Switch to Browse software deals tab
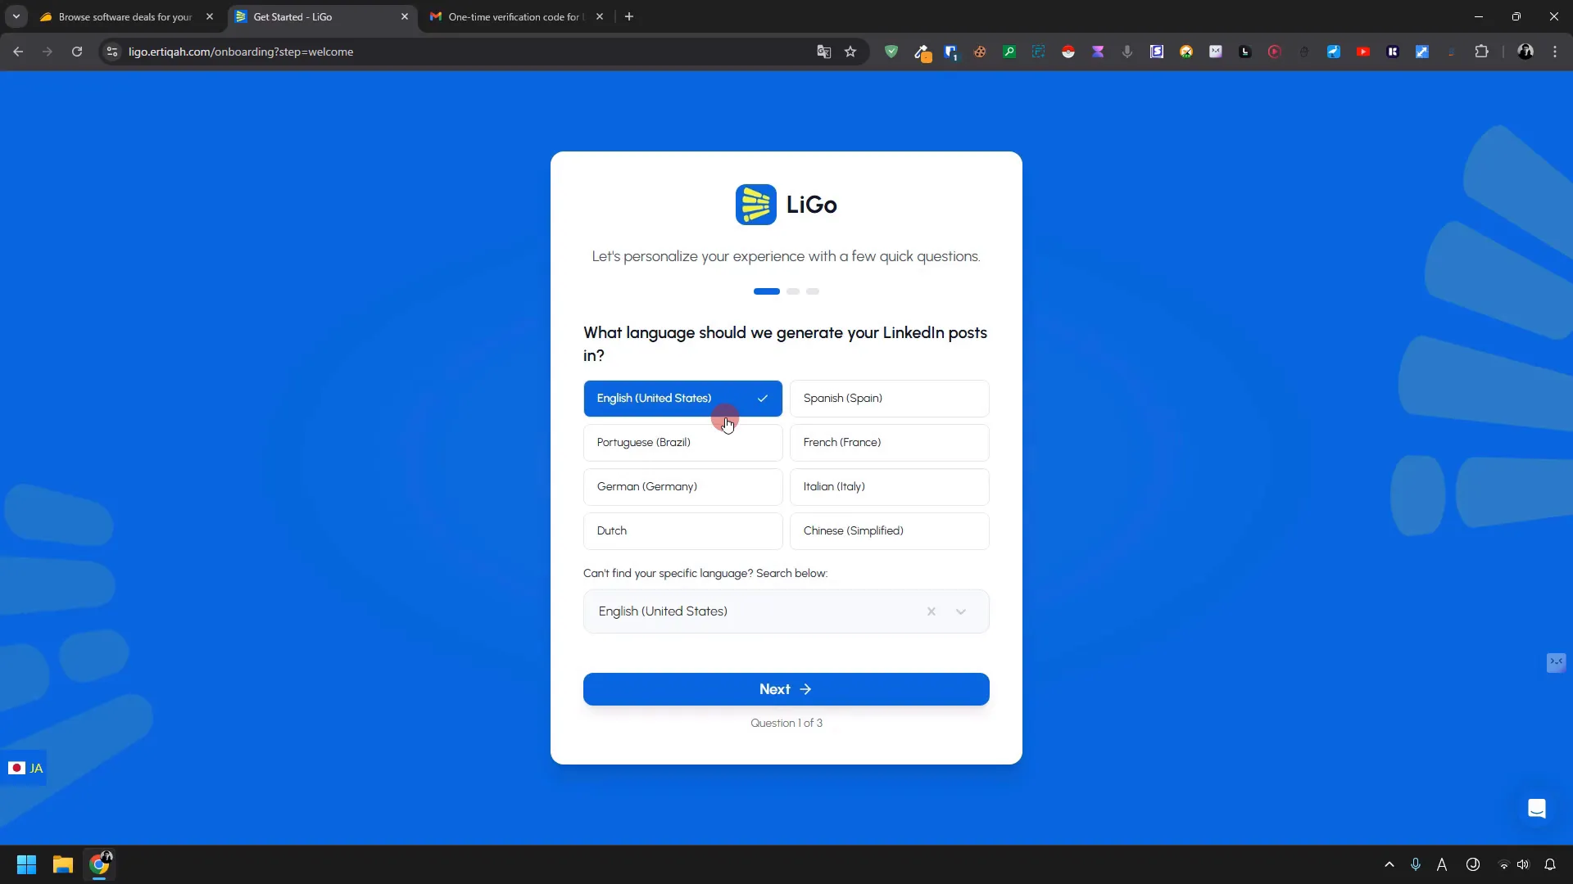The width and height of the screenshot is (1573, 884). 125,16
